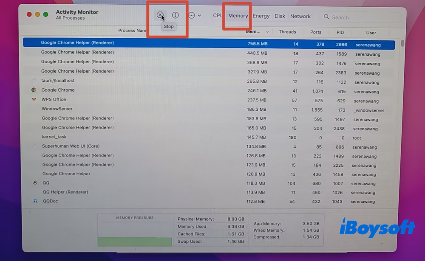Click the 180 threads value

click(292, 137)
